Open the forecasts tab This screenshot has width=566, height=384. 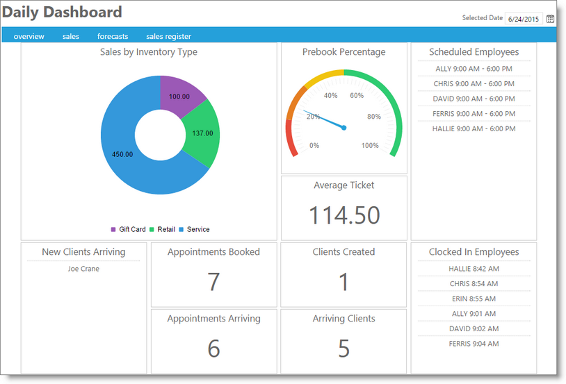(x=113, y=36)
